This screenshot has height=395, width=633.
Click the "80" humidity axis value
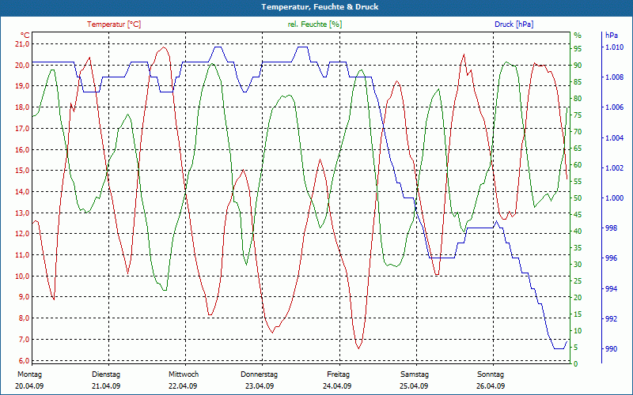578,98
